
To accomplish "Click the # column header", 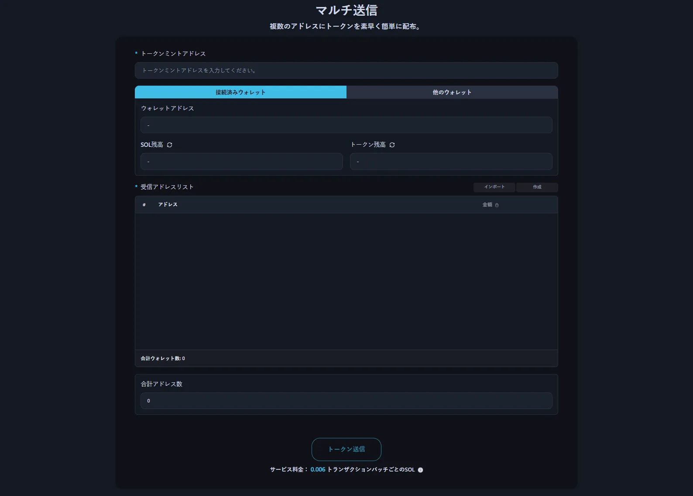I will pyautogui.click(x=144, y=205).
